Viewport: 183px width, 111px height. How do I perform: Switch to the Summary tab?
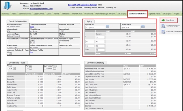[x=6, y=14]
